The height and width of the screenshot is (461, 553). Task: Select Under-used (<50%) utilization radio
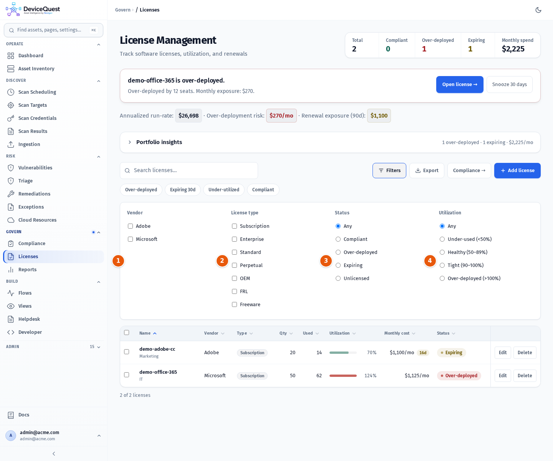click(442, 239)
